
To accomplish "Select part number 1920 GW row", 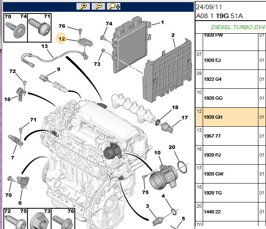I will click(231, 174).
